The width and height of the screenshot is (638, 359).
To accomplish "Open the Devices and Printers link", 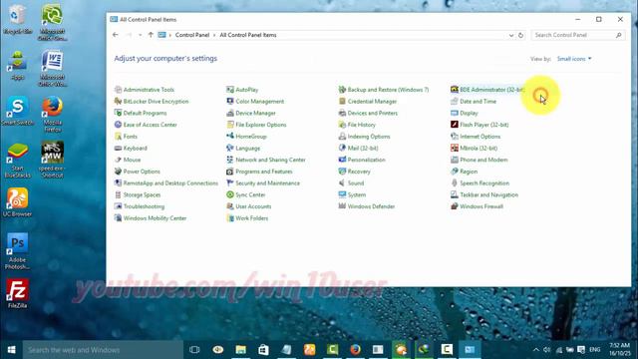I will [x=373, y=113].
